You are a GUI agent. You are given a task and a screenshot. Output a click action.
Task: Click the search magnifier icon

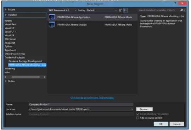181,10
